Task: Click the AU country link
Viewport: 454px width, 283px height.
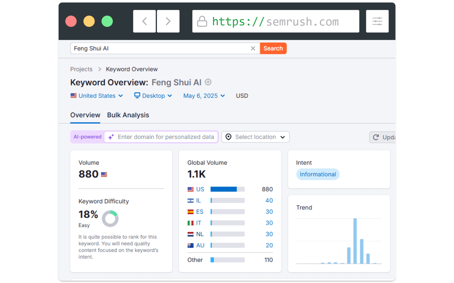Action: (x=200, y=245)
